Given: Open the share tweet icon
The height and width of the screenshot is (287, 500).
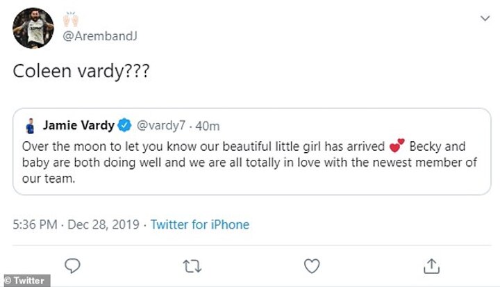Looking at the screenshot, I should (431, 265).
